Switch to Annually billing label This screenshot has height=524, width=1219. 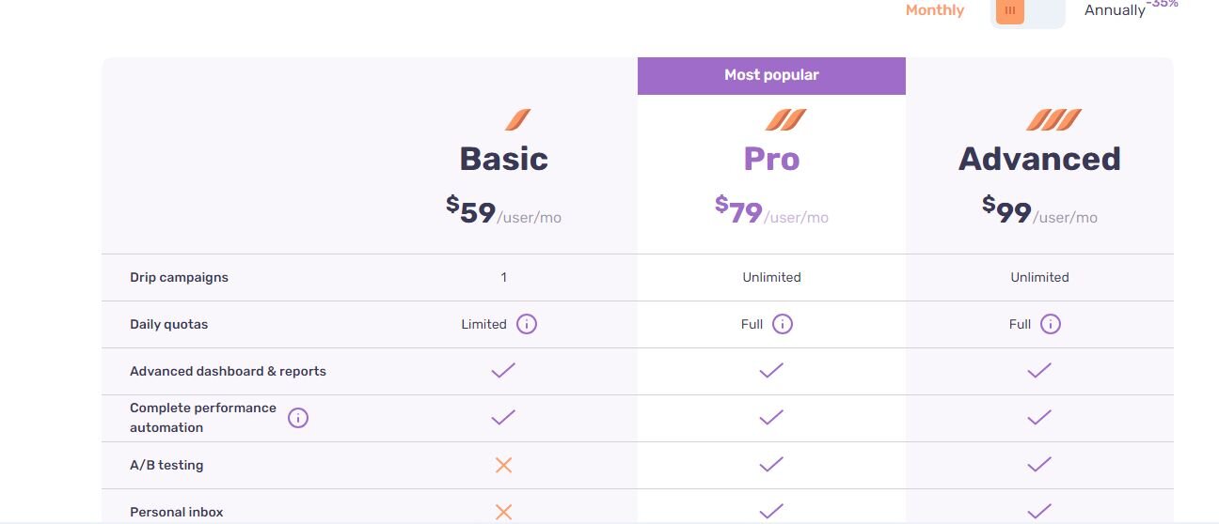click(1115, 10)
